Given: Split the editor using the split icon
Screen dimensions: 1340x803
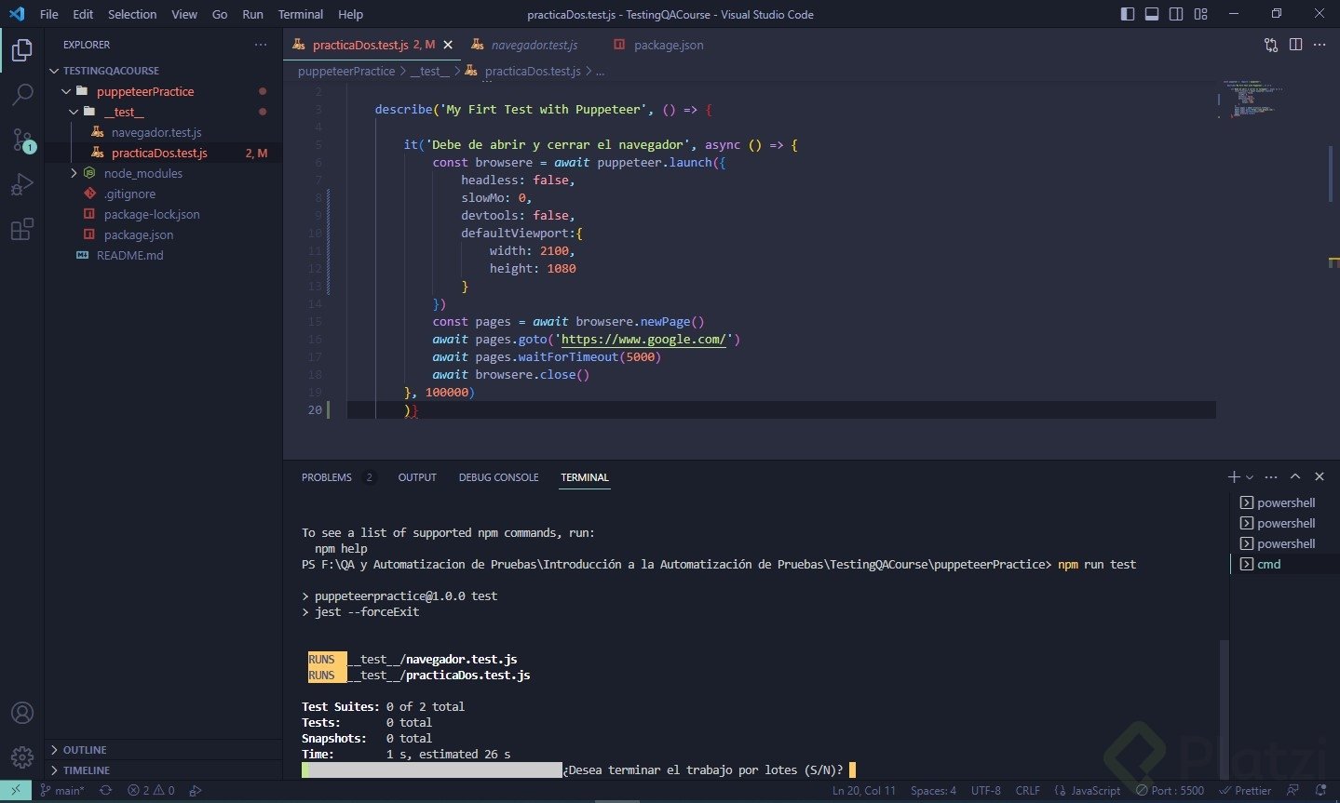Looking at the screenshot, I should click(x=1295, y=45).
